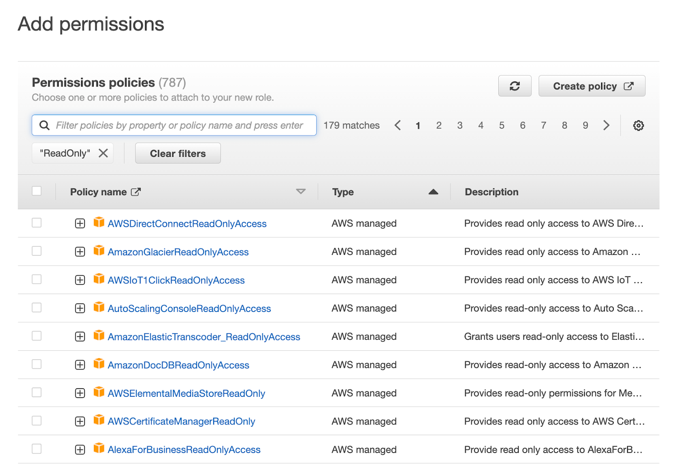Open page 8 of results
Viewport: 682px width, 465px height.
click(564, 126)
